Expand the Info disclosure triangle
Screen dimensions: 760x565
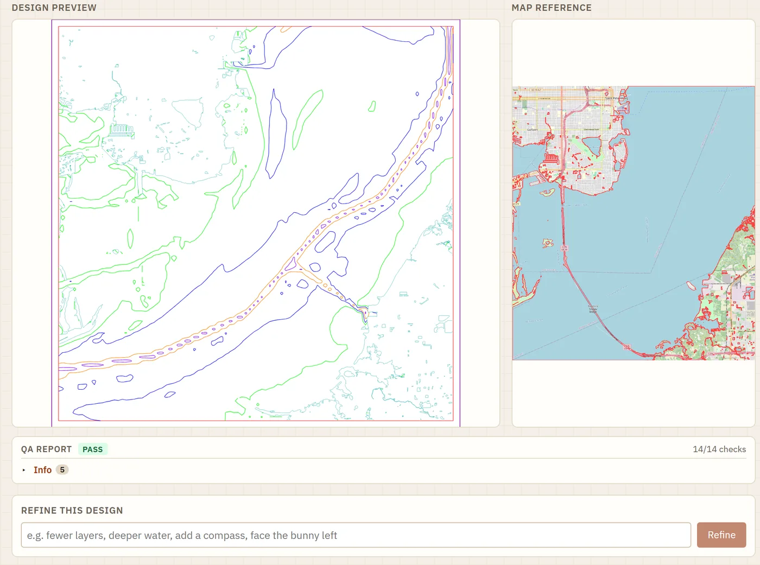(x=24, y=470)
